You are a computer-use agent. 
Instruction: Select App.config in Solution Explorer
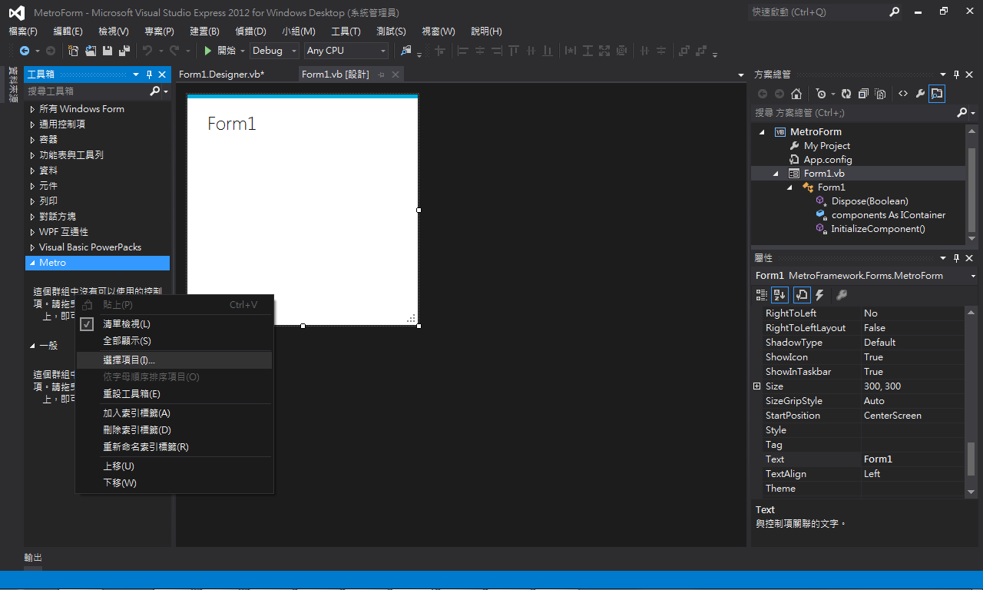pos(827,160)
